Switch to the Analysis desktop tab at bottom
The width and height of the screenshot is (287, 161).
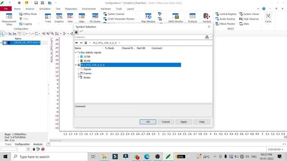(38, 144)
